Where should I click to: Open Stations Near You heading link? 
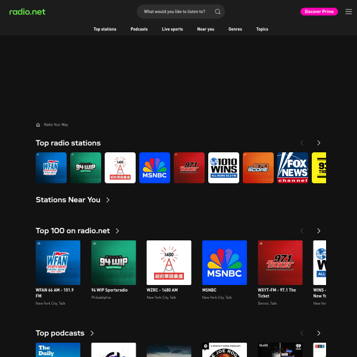click(68, 200)
